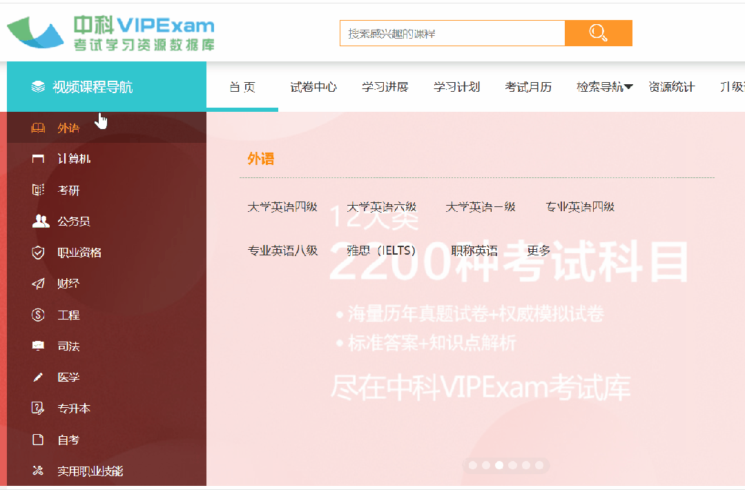Click the paper plane icon beside 财经
Image resolution: width=745 pixels, height=490 pixels.
coord(38,284)
